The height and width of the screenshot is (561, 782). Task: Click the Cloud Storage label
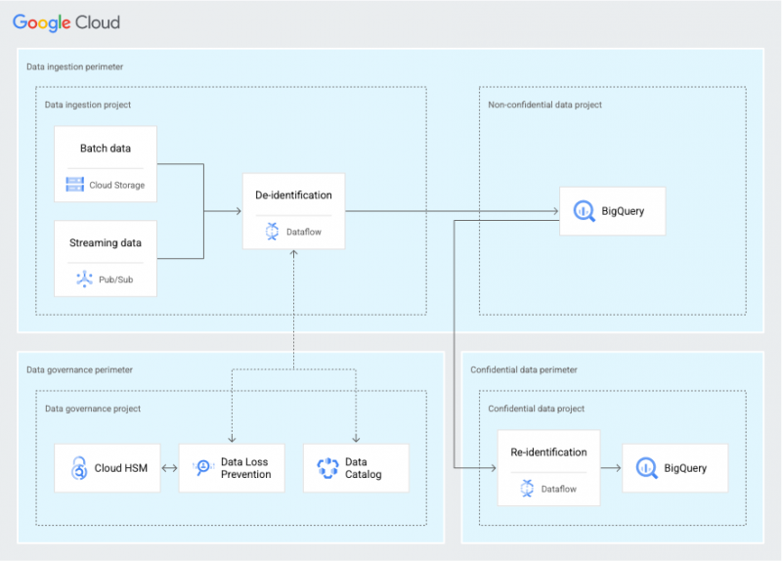116,185
